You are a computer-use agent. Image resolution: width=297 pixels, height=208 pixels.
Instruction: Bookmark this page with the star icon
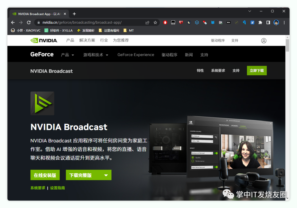click(155, 22)
